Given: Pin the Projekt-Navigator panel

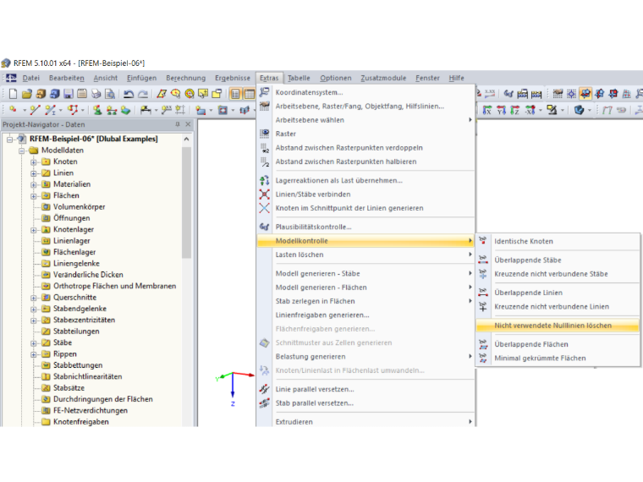Looking at the screenshot, I should point(178,124).
